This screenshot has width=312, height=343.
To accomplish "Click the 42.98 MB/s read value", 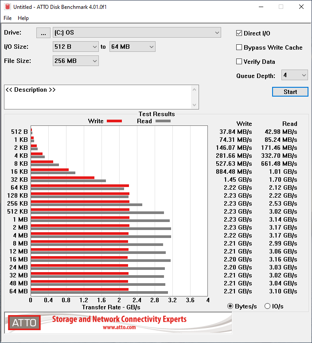I will click(281, 132).
